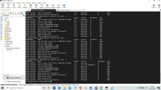Viewport: 161px width, 90px height.
Task: Confirm path with the green check icon
Action: (x=24, y=15)
